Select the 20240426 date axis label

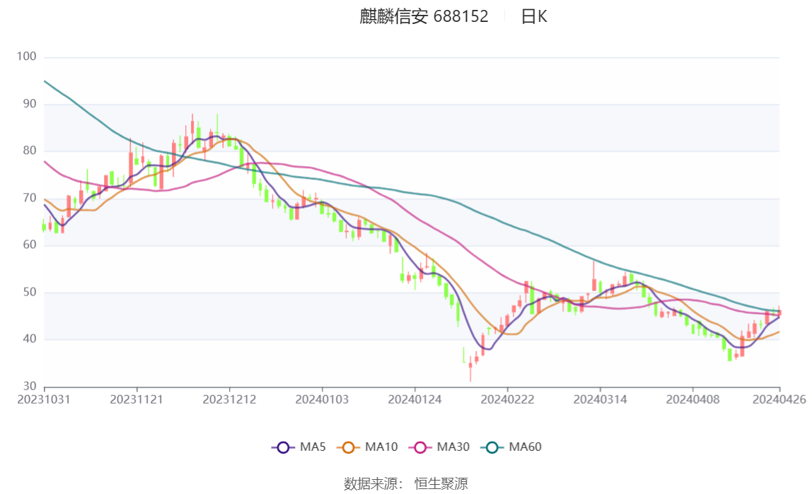[x=779, y=400]
